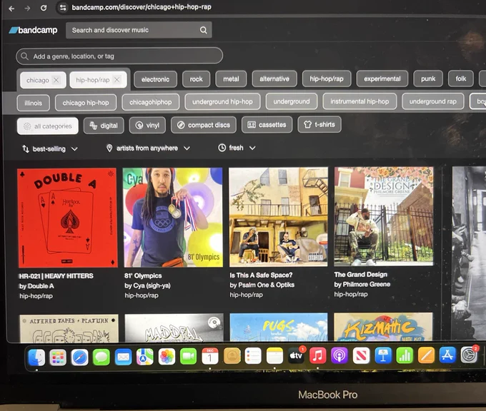Open Podcasts from the dock
The height and width of the screenshot is (411, 486).
coord(339,355)
